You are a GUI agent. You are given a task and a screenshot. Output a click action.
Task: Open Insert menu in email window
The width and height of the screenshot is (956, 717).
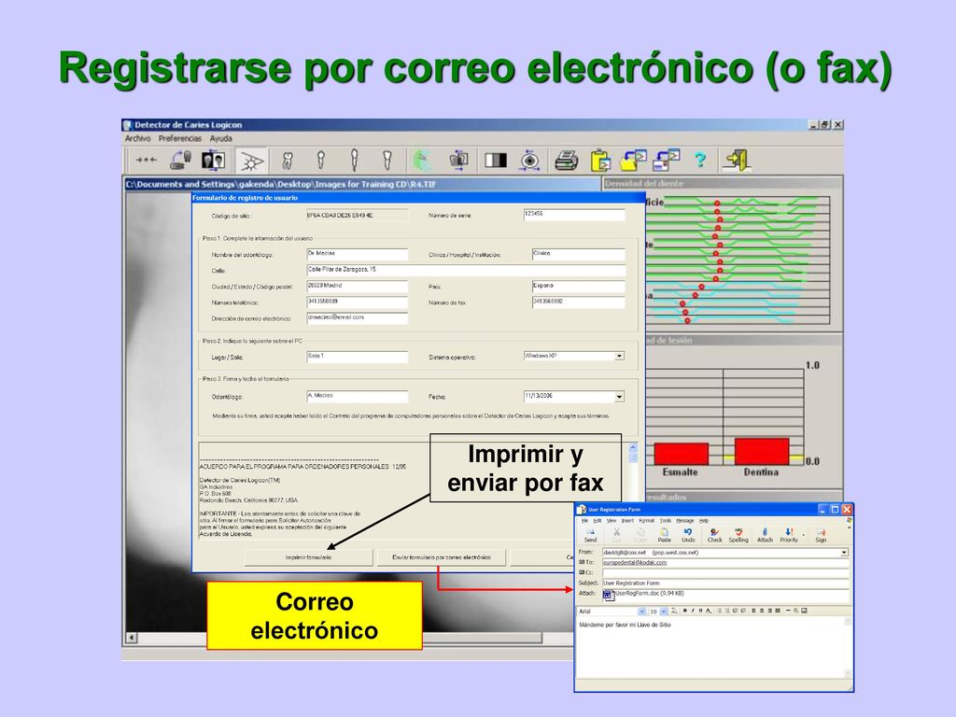click(x=627, y=521)
